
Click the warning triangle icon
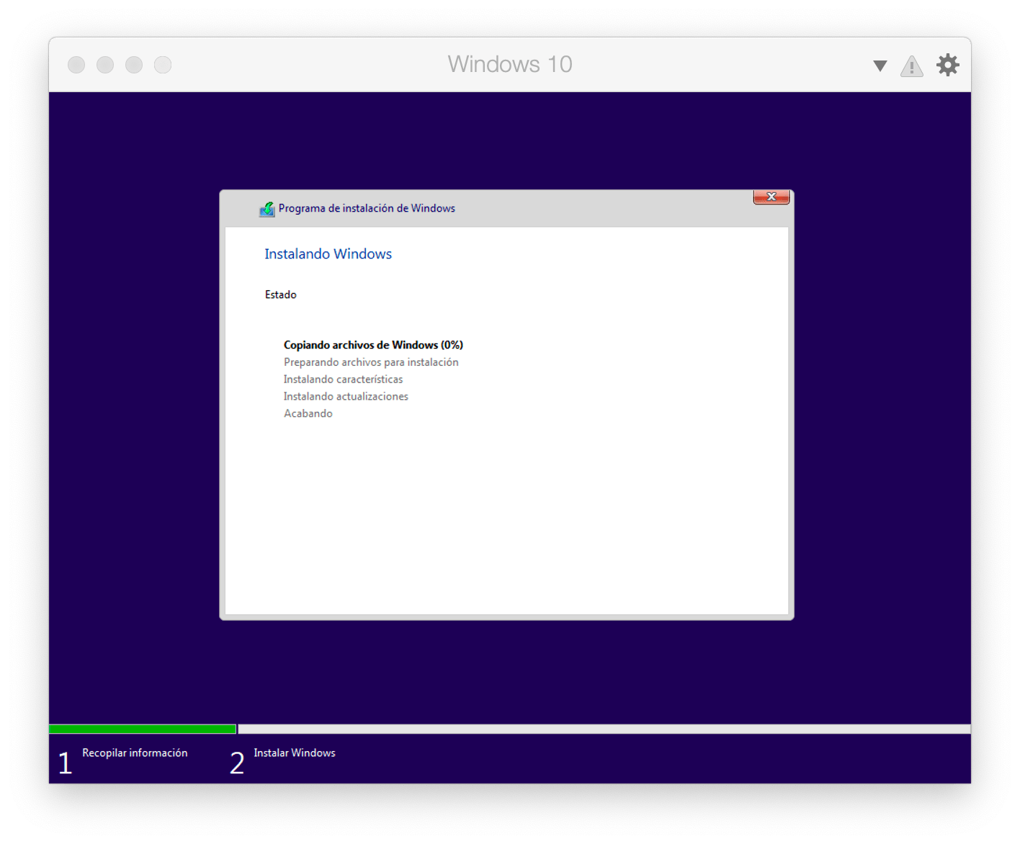click(x=912, y=66)
